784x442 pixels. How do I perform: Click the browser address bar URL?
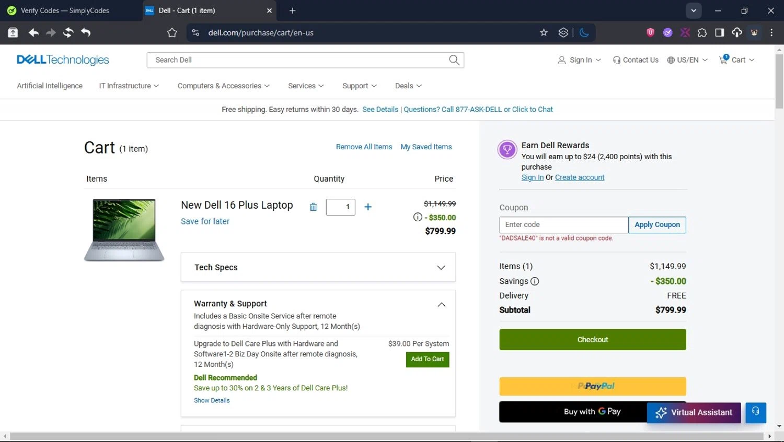tap(261, 32)
